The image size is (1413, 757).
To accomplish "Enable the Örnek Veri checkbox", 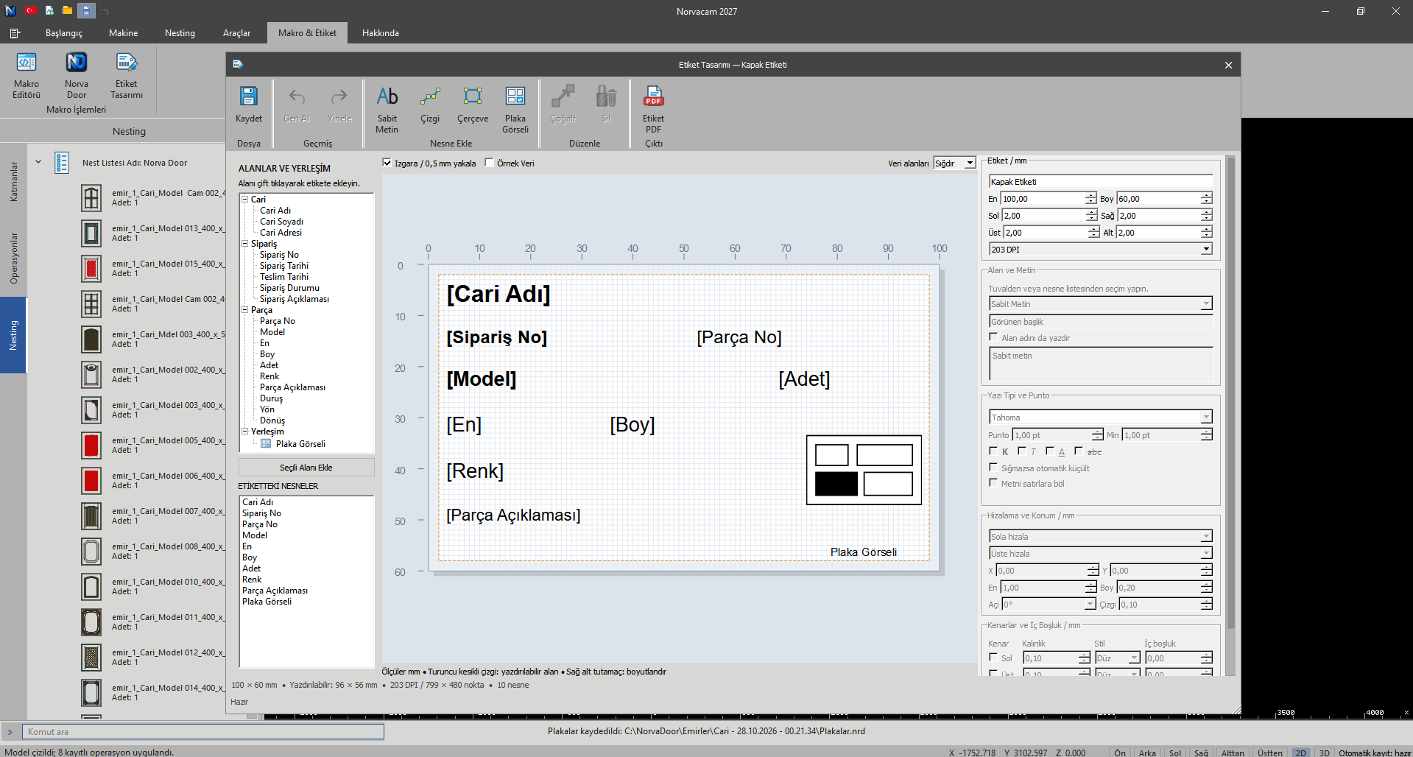I will pos(490,163).
